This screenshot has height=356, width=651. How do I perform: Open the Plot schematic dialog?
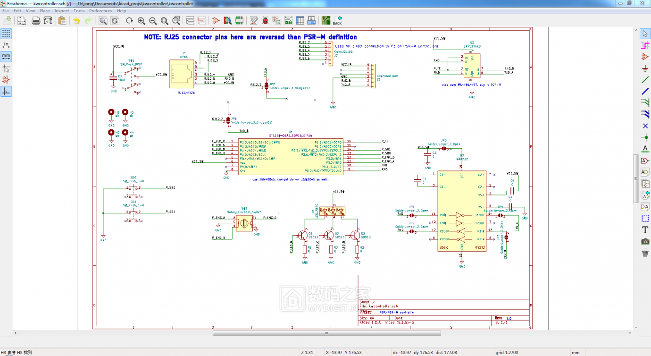click(x=48, y=20)
